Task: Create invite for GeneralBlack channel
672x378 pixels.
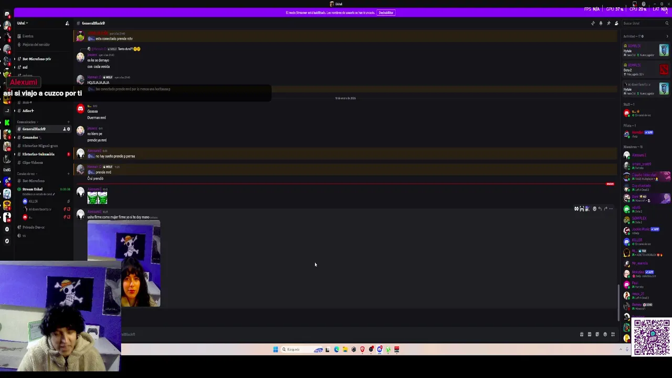Action: pos(65,129)
